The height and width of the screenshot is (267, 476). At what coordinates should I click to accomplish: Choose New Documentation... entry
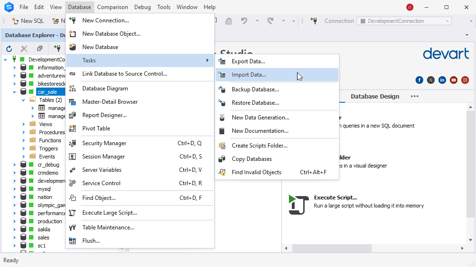(277, 131)
